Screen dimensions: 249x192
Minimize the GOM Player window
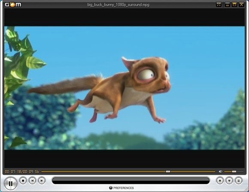coord(228,4)
